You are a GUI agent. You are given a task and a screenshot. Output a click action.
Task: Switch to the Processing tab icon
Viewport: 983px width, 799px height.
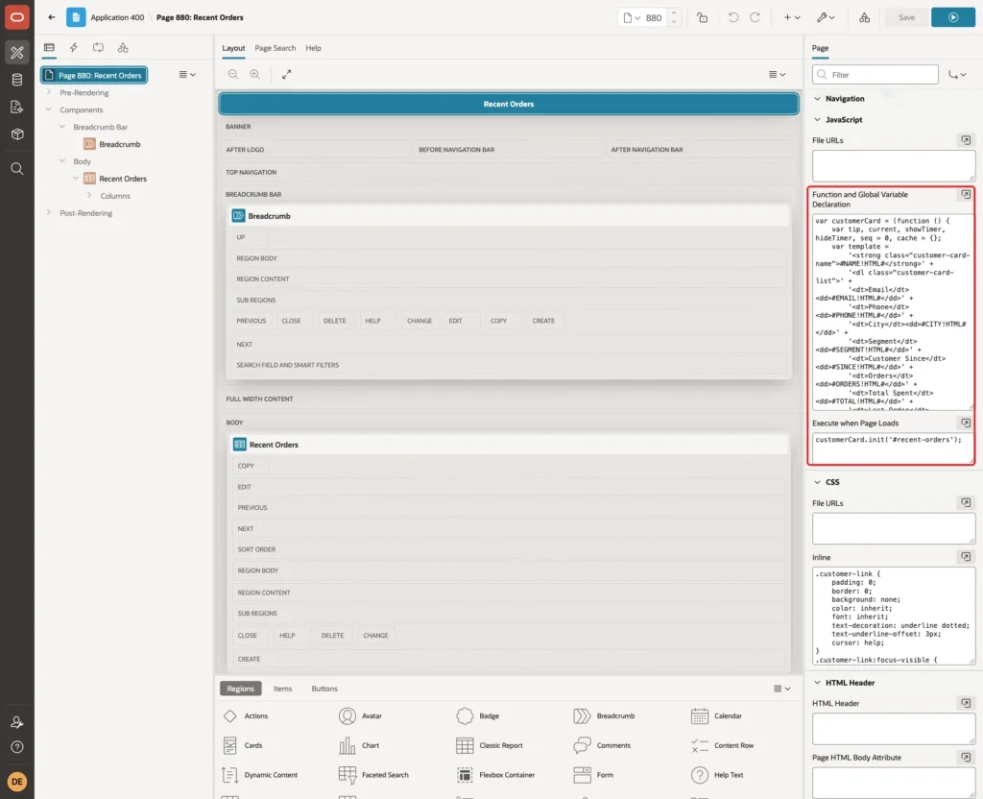pyautogui.click(x=99, y=48)
